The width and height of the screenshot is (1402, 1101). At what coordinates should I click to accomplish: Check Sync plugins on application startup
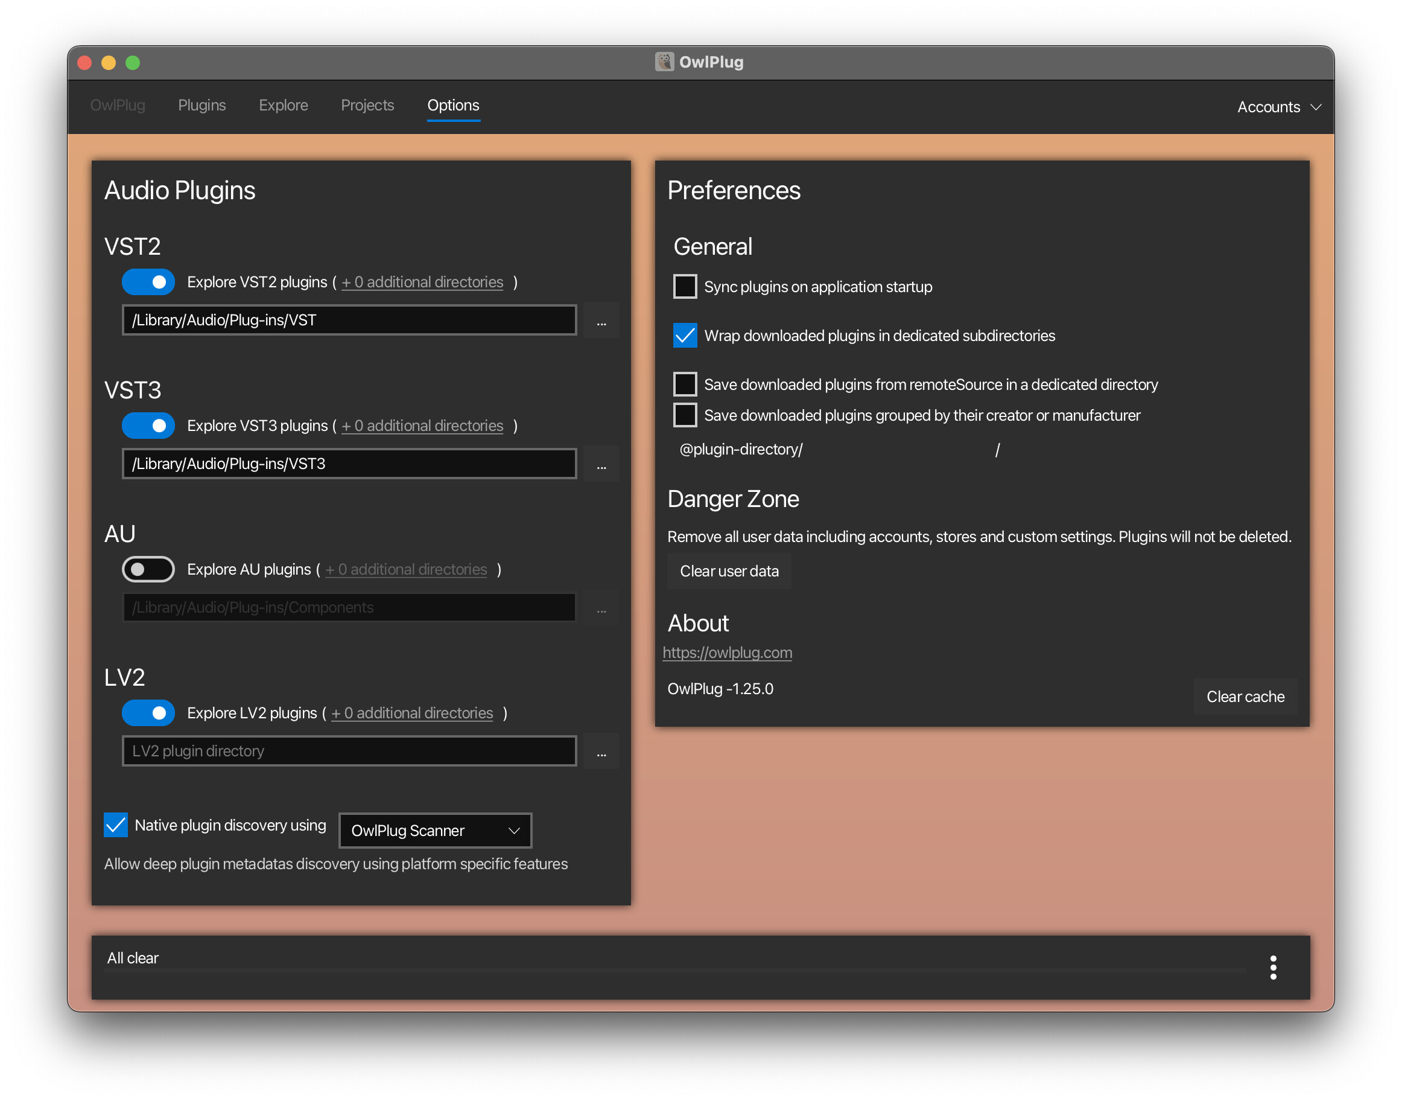685,287
